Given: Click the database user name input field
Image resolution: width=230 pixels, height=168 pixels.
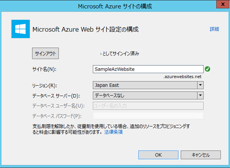Looking at the screenshot, I should [x=148, y=106].
